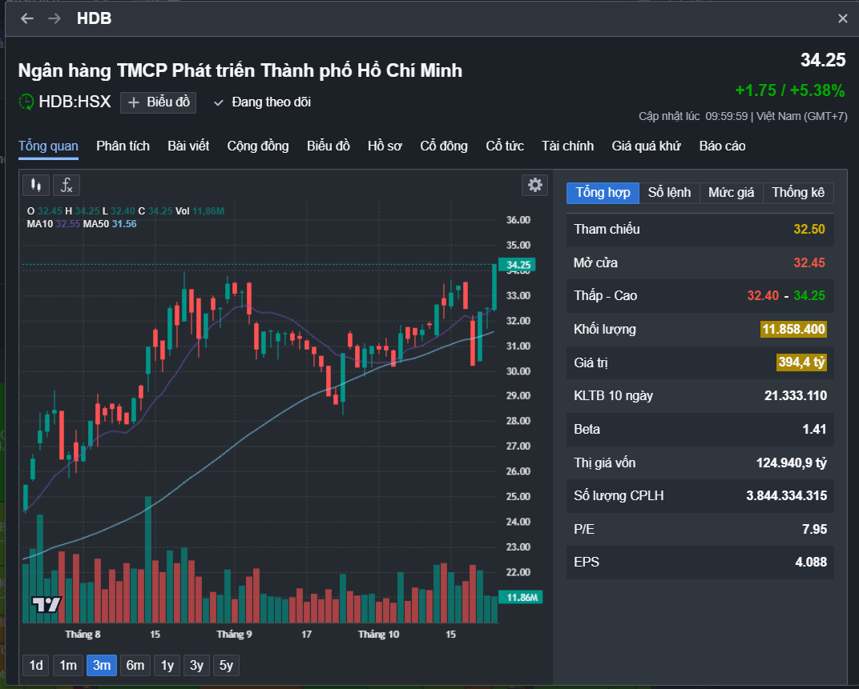Open the candlestick chart type selector
The height and width of the screenshot is (689, 859).
pyautogui.click(x=35, y=185)
